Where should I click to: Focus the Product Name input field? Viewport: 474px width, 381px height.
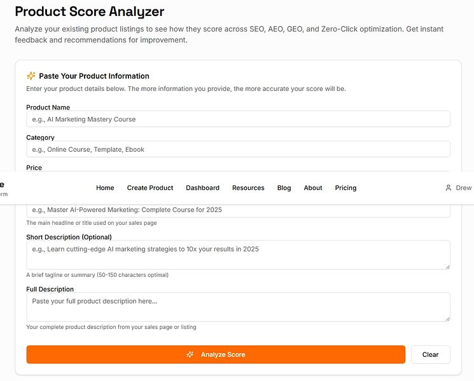click(x=238, y=119)
